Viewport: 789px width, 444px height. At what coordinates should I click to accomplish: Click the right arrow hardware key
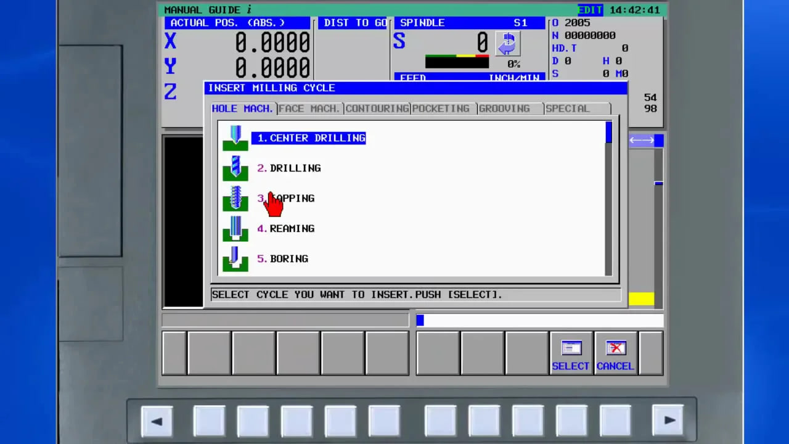tap(669, 421)
